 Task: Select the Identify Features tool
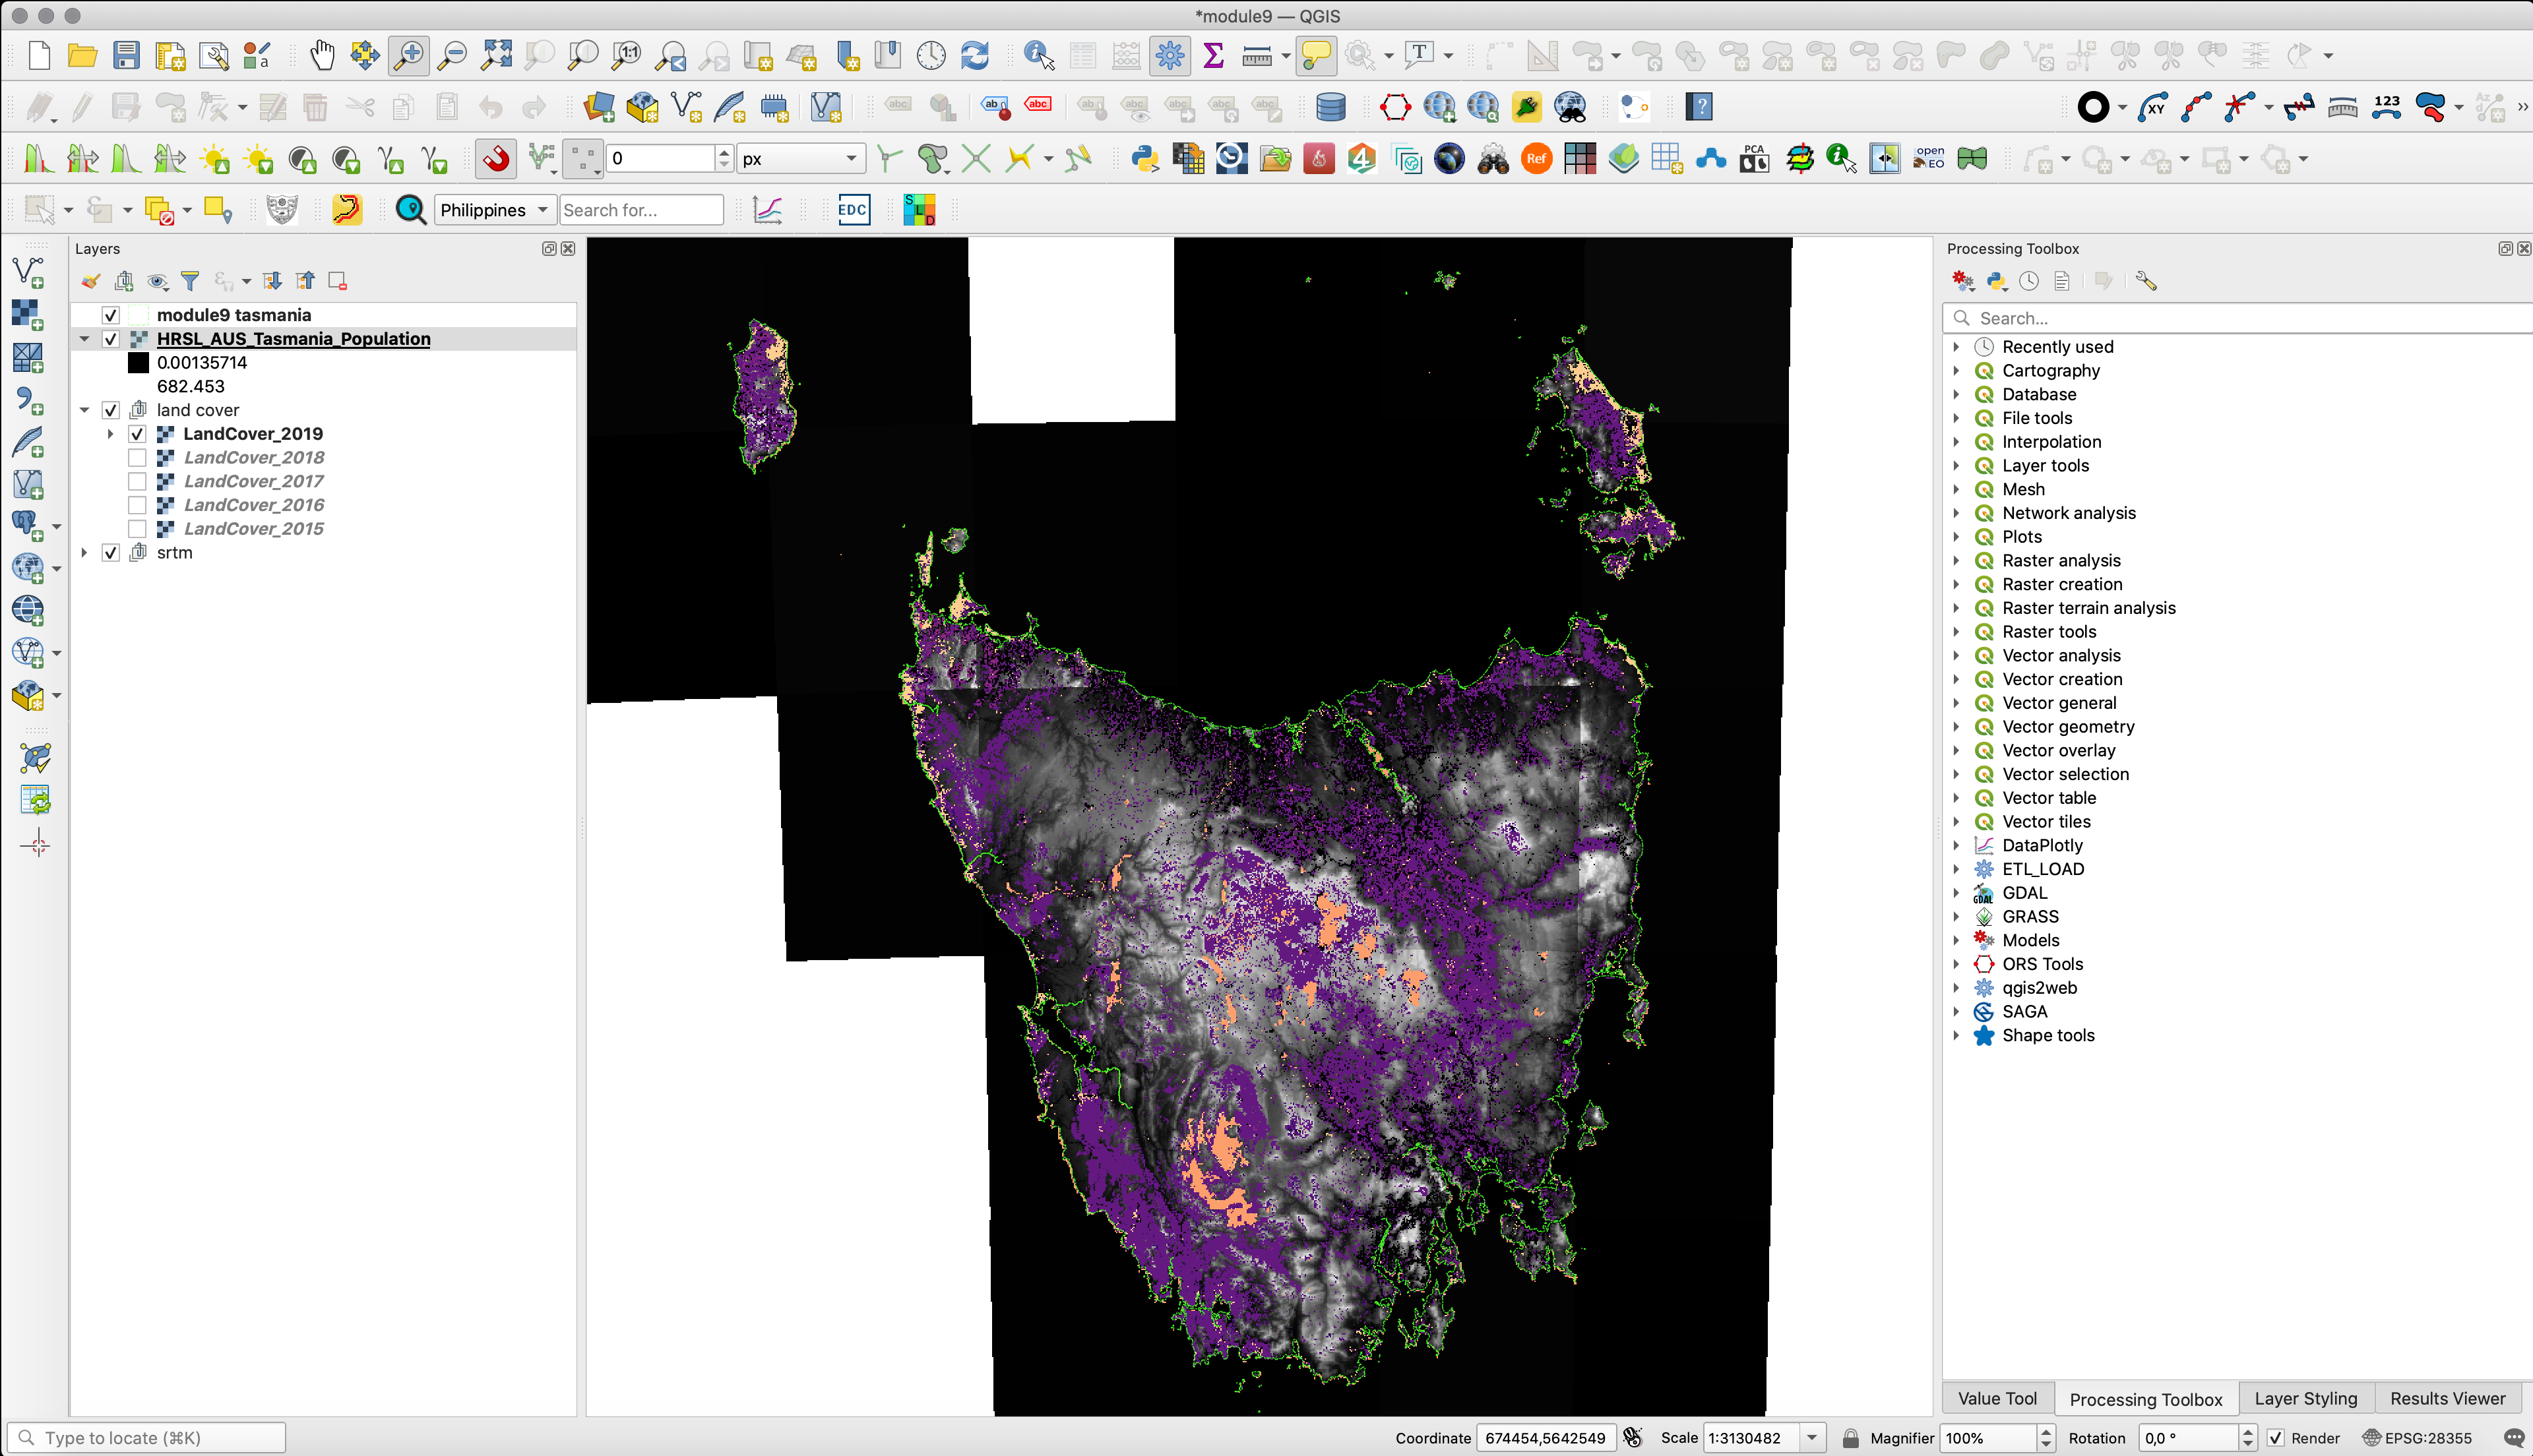[x=1039, y=55]
